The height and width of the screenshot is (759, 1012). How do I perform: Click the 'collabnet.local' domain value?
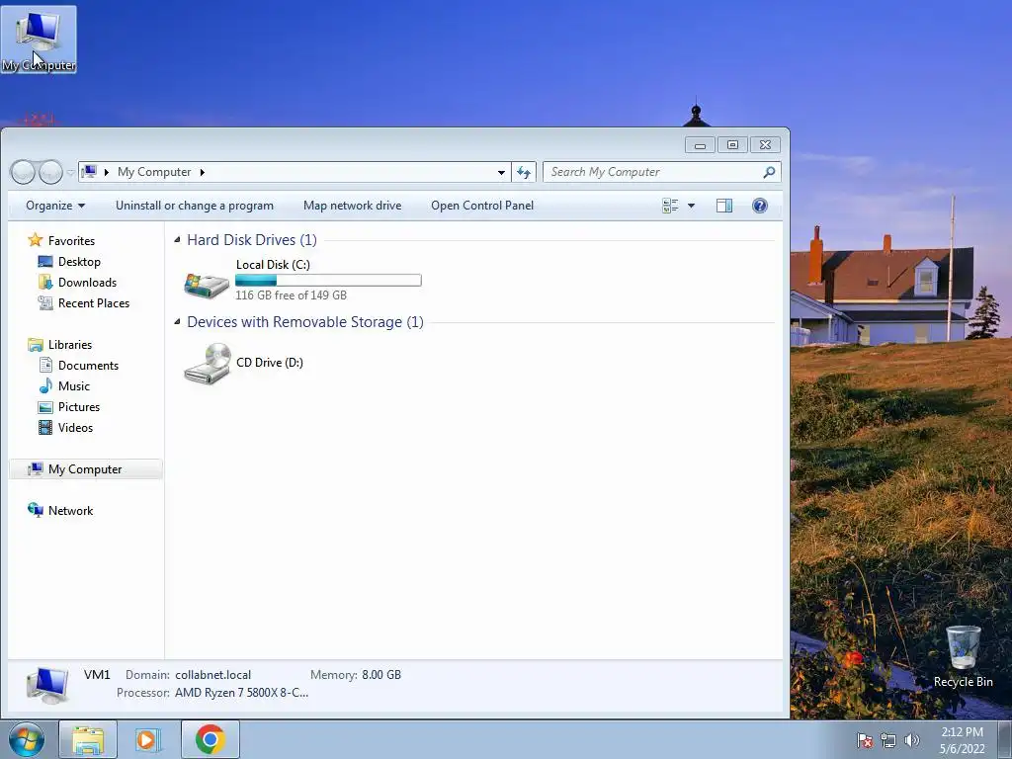click(x=213, y=675)
